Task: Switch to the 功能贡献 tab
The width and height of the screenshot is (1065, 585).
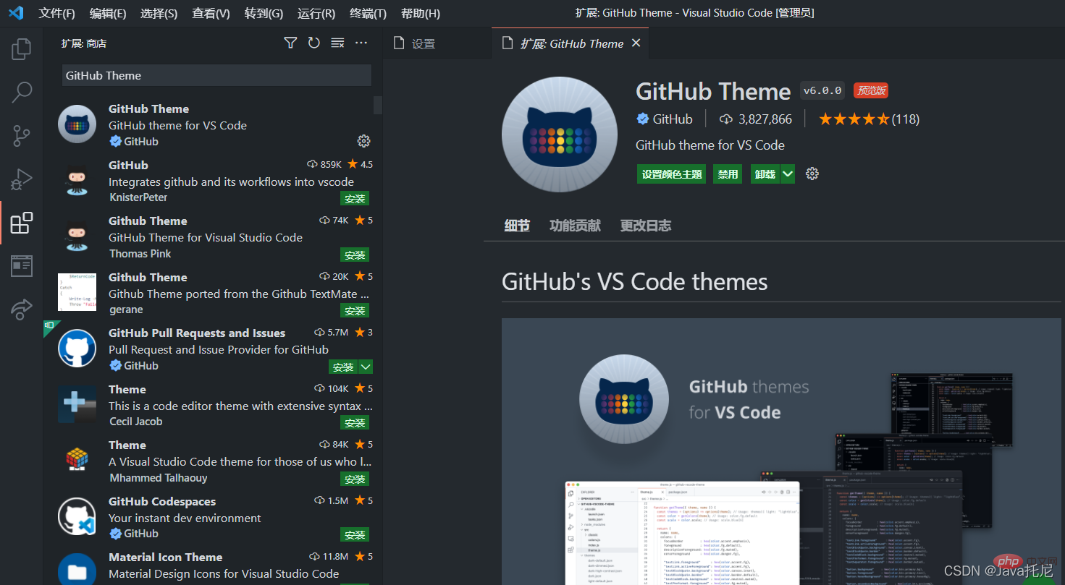Action: pos(575,226)
